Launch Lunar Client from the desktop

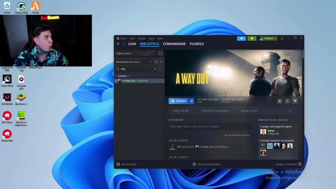(x=7, y=81)
